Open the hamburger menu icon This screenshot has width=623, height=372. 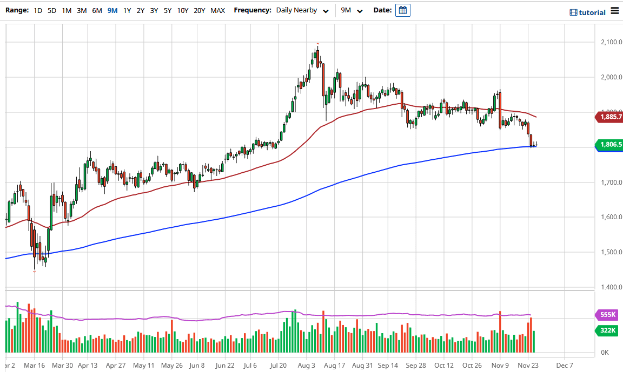pos(615,11)
